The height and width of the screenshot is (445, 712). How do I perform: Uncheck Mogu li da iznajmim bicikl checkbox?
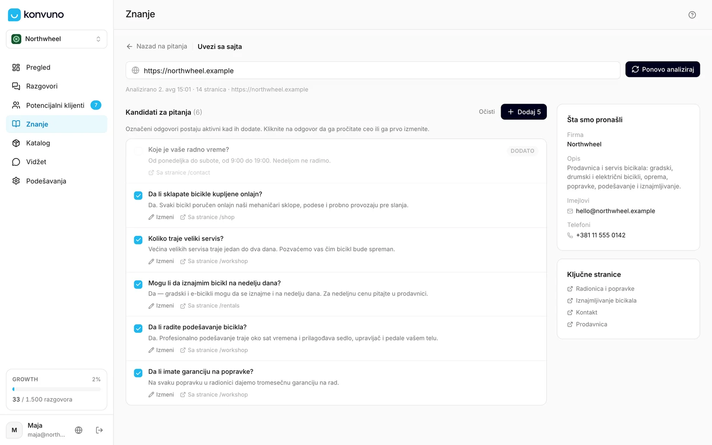[x=138, y=284]
